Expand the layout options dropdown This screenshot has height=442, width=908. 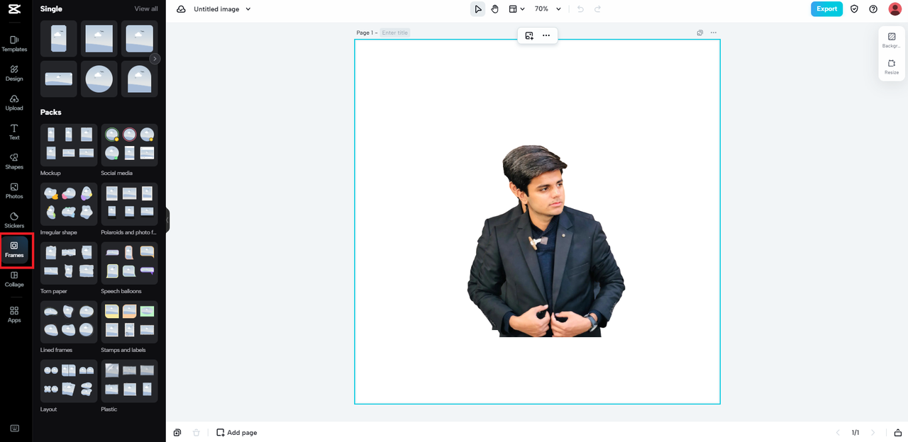coord(516,9)
